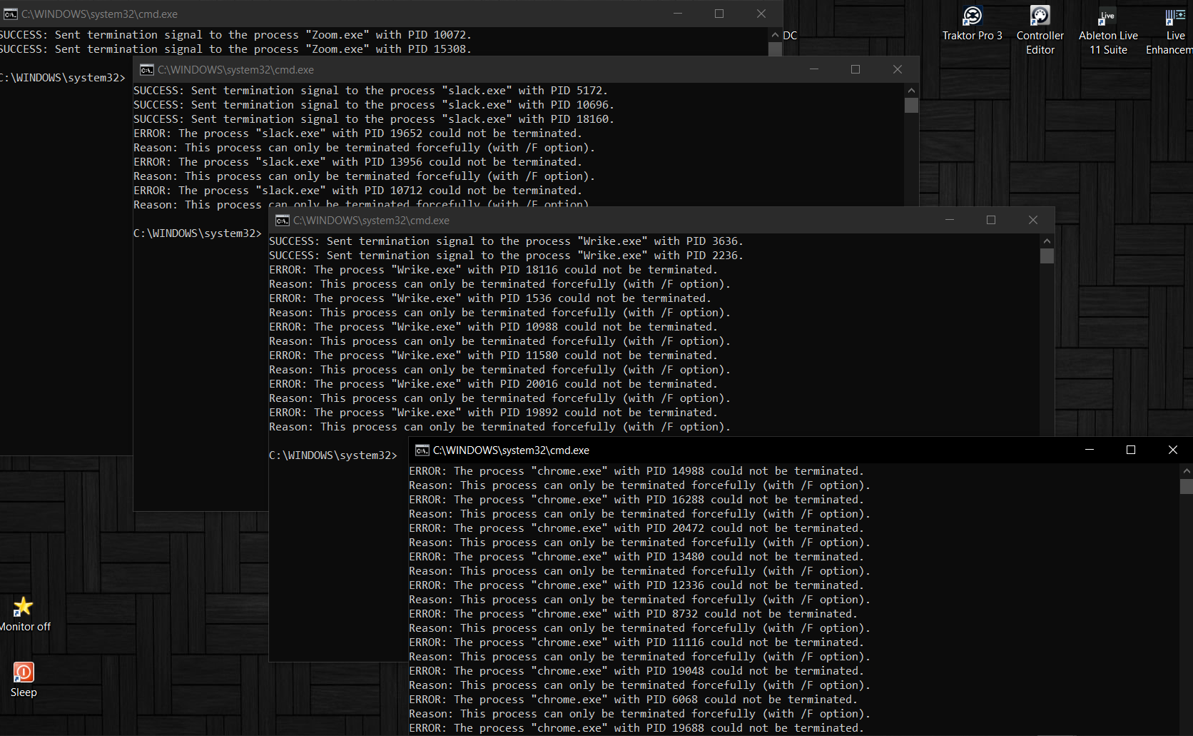Click the cmd icon in the Zoom termination window's title bar

coord(10,14)
